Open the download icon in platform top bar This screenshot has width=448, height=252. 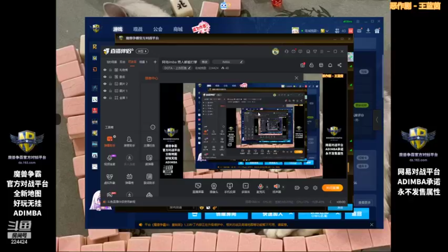[368, 31]
